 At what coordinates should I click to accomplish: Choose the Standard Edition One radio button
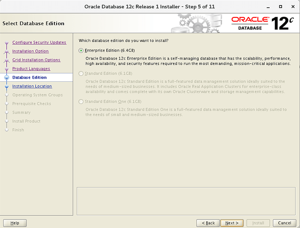click(81, 102)
